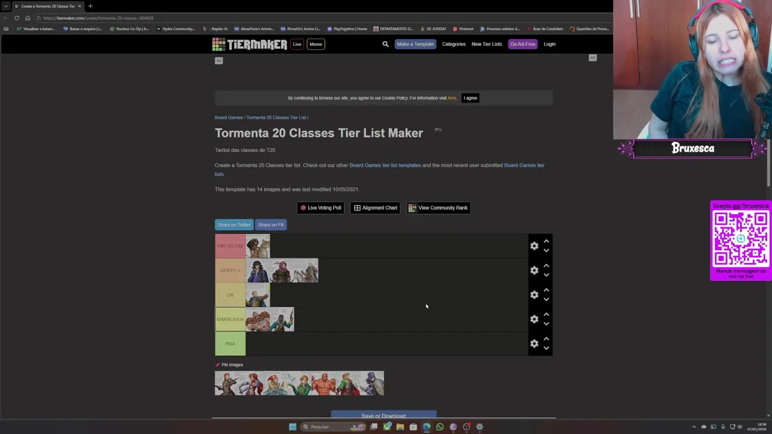This screenshot has height=434, width=772.
Task: Move MARROMEN row down
Action: pyautogui.click(x=546, y=324)
